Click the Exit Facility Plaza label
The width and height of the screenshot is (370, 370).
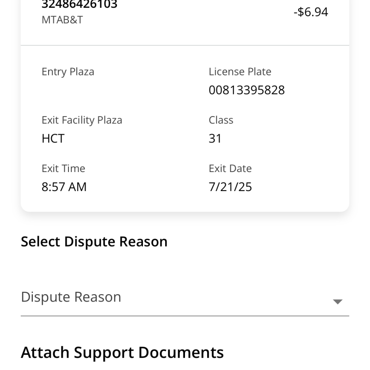pos(82,120)
